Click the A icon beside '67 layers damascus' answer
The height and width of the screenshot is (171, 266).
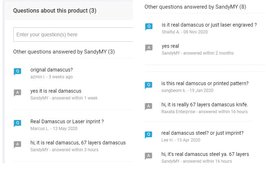tap(18, 144)
